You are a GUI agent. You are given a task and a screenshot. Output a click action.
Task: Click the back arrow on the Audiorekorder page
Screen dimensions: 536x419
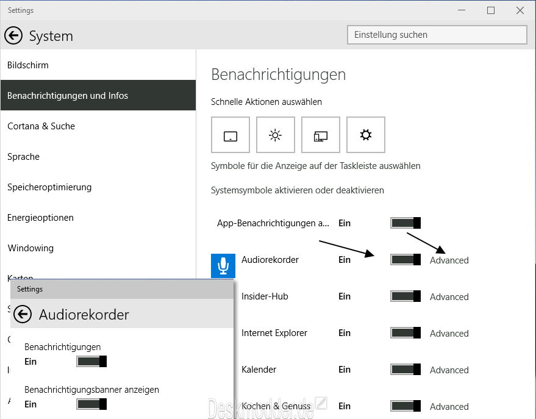click(x=23, y=314)
